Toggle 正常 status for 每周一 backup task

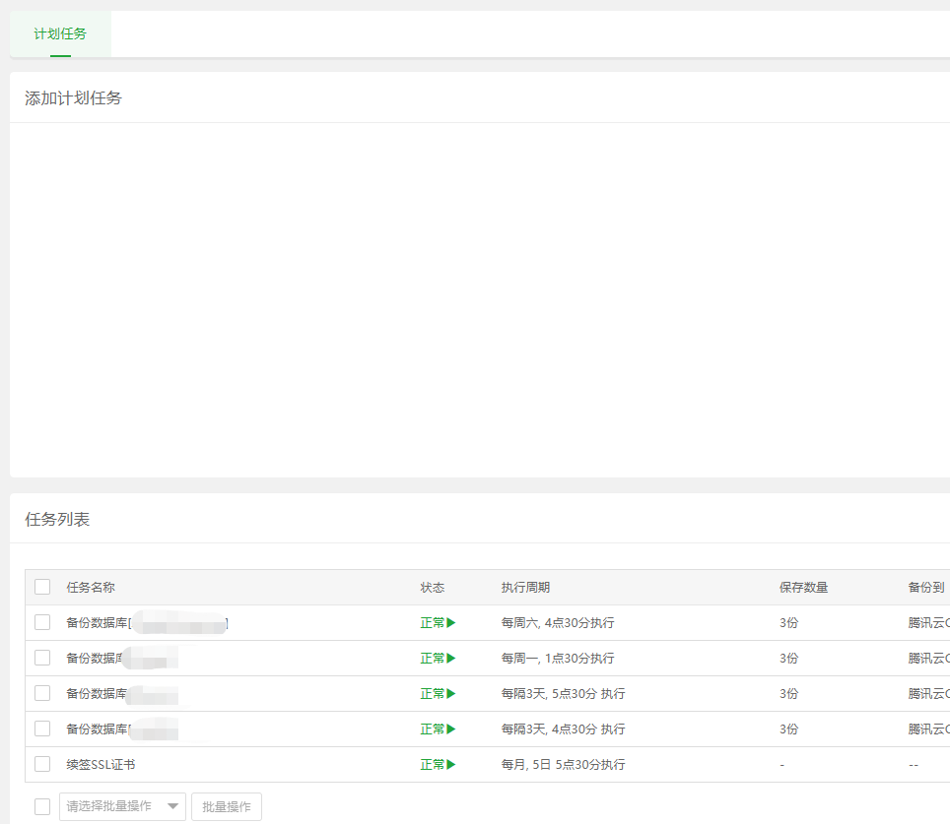tap(438, 658)
